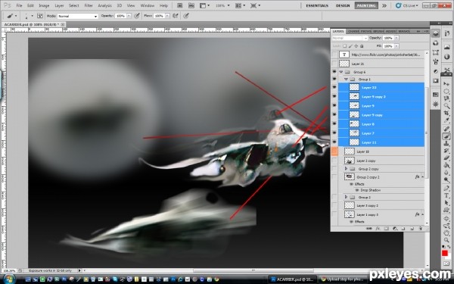Click the red foreground color swatch
Viewport: 454px width, 284px height.
tap(445, 253)
